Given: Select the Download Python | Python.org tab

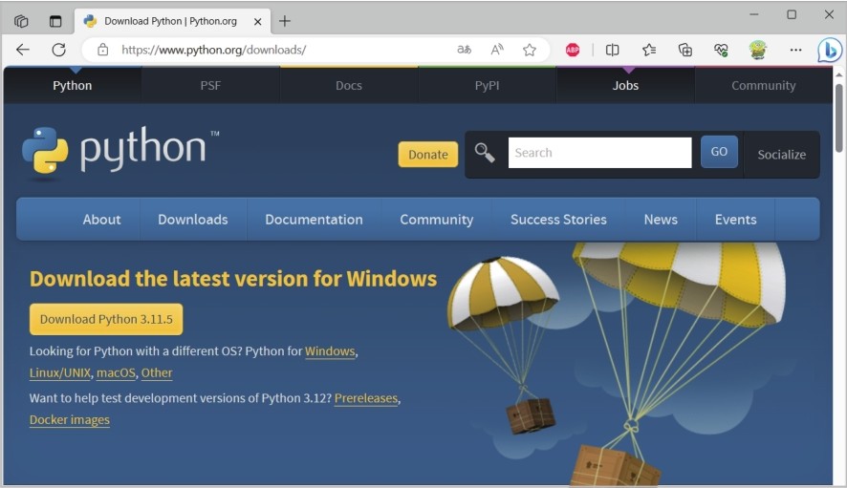Looking at the screenshot, I should pyautogui.click(x=172, y=21).
